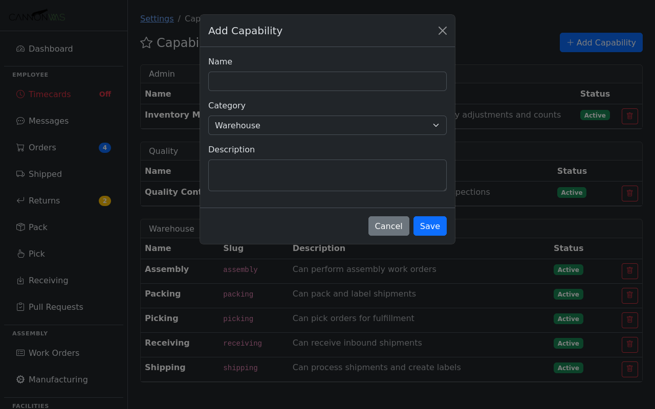655x409 pixels.
Task: Click inside the Name input field
Action: point(327,81)
